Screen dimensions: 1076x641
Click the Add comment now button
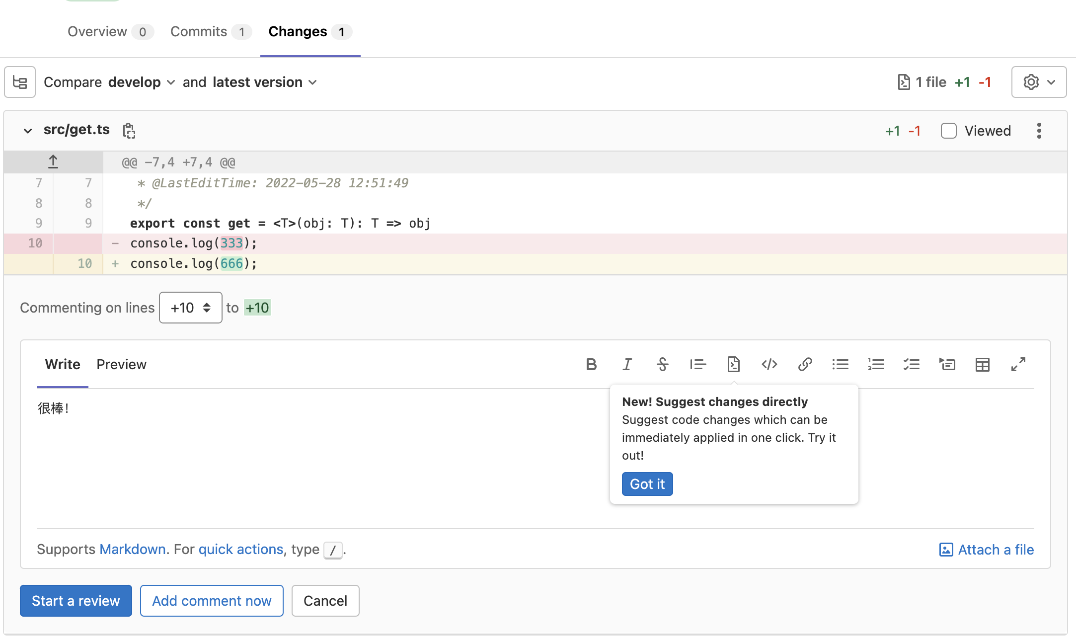tap(211, 601)
